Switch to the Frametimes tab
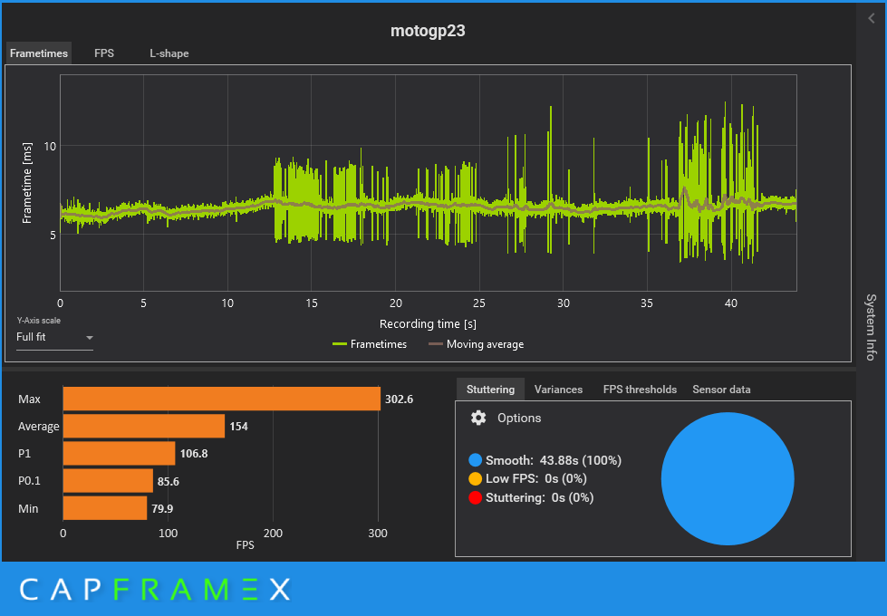 [39, 53]
